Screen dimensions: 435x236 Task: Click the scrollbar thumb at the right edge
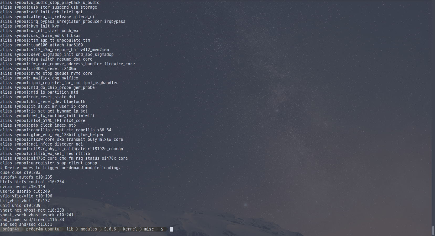point(433,230)
